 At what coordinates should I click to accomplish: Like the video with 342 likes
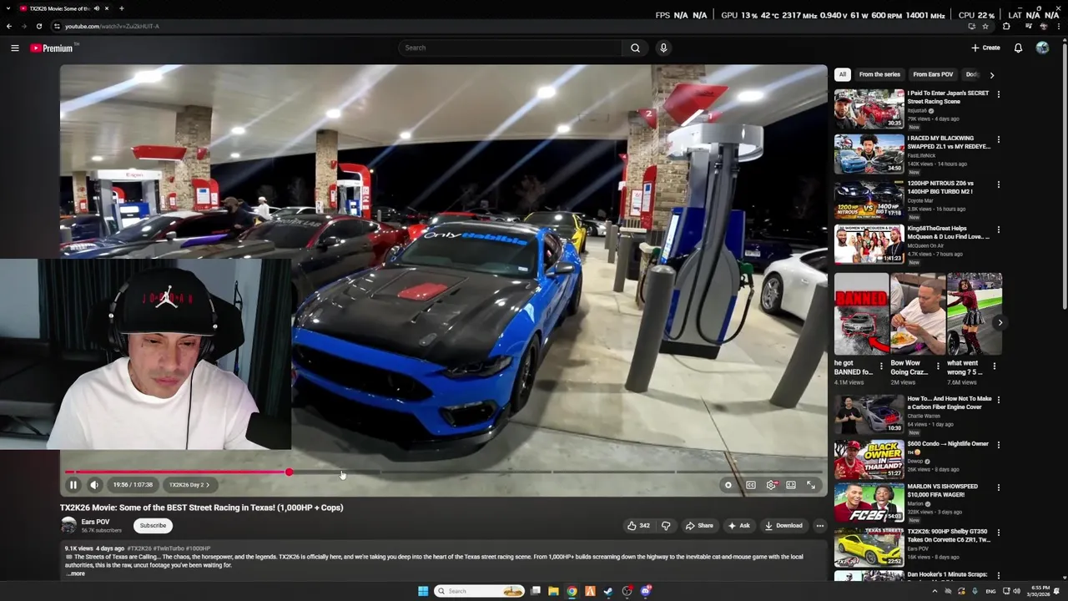click(x=638, y=526)
